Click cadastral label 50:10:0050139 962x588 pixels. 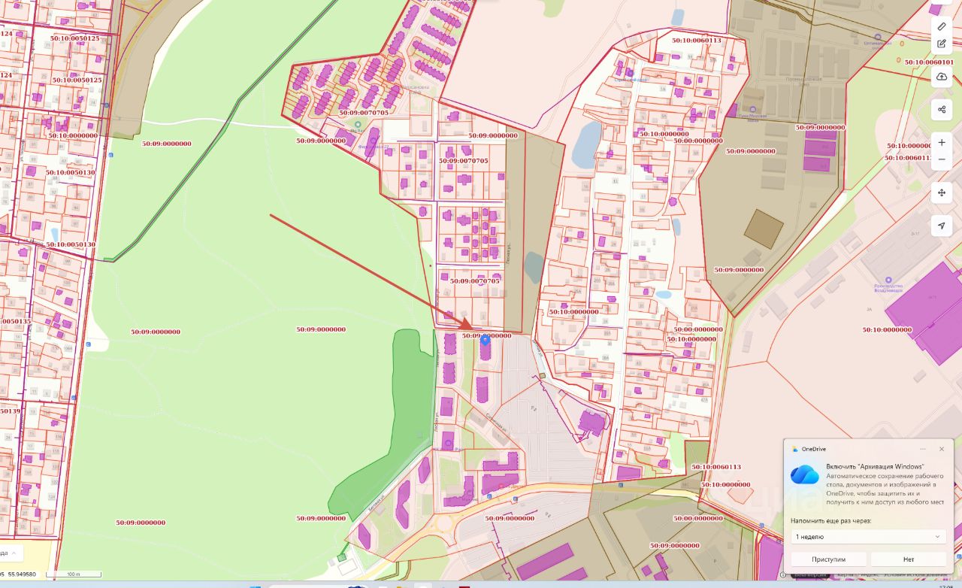point(11,411)
